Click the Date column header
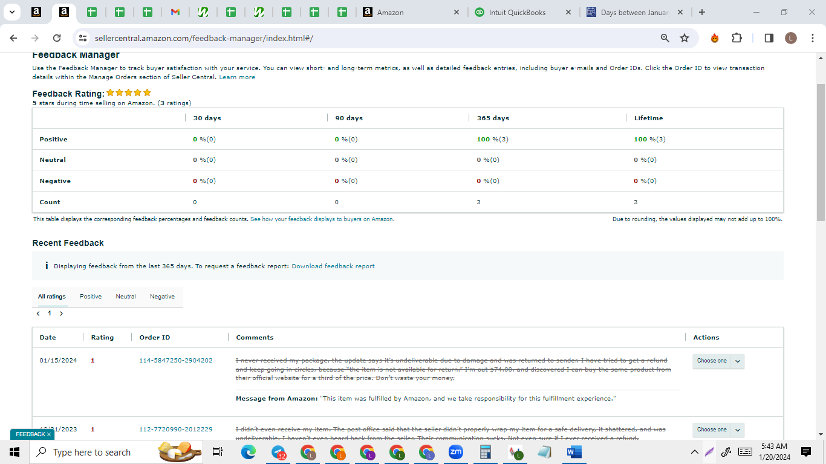 tap(47, 337)
